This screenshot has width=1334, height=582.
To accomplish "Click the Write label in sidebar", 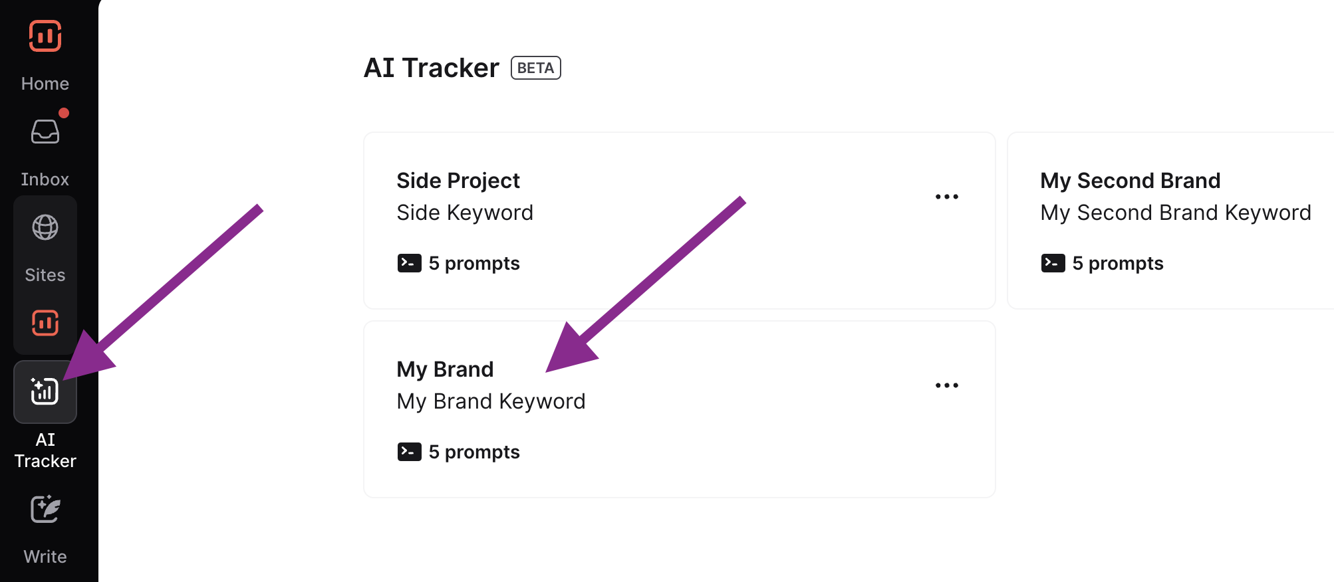I will [45, 557].
